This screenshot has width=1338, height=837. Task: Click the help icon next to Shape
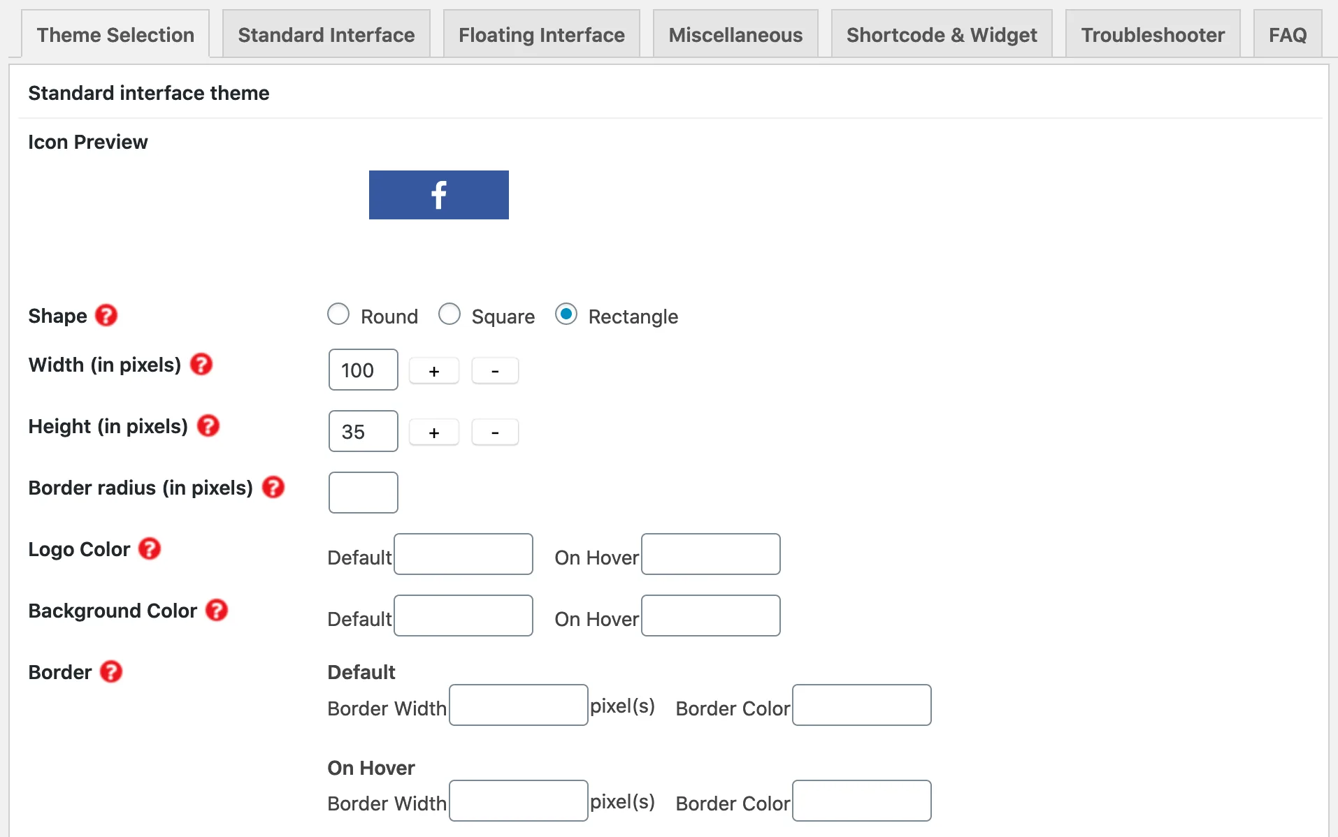[x=106, y=315]
